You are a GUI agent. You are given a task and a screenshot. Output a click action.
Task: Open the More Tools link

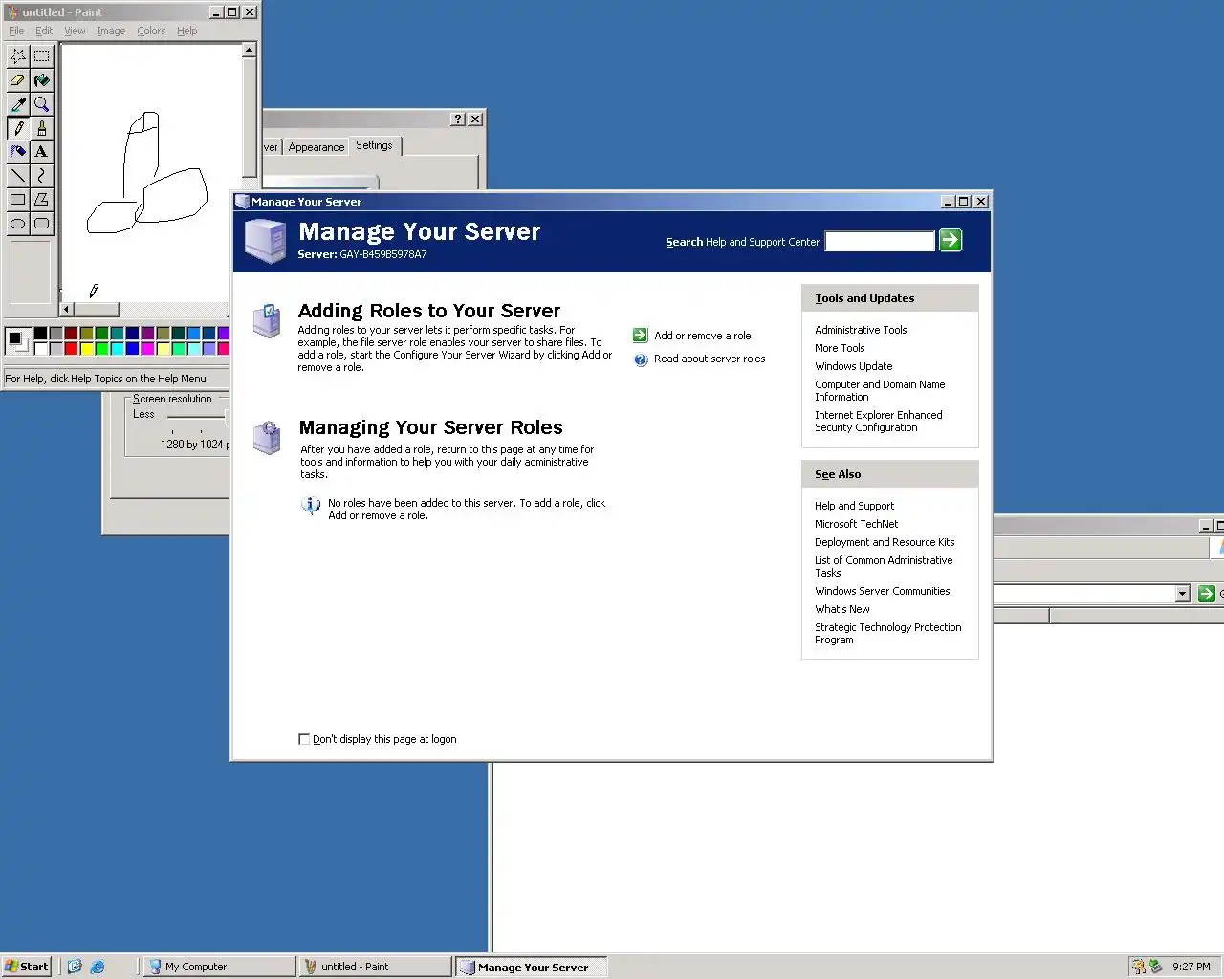pos(840,348)
